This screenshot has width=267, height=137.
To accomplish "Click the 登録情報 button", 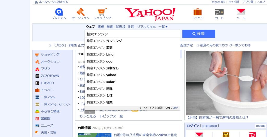I will pyautogui.click(x=260, y=126).
